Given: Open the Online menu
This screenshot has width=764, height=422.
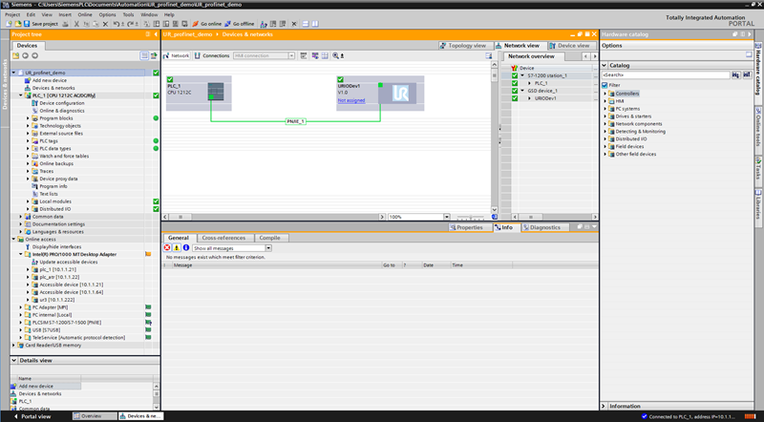Looking at the screenshot, I should coord(85,14).
